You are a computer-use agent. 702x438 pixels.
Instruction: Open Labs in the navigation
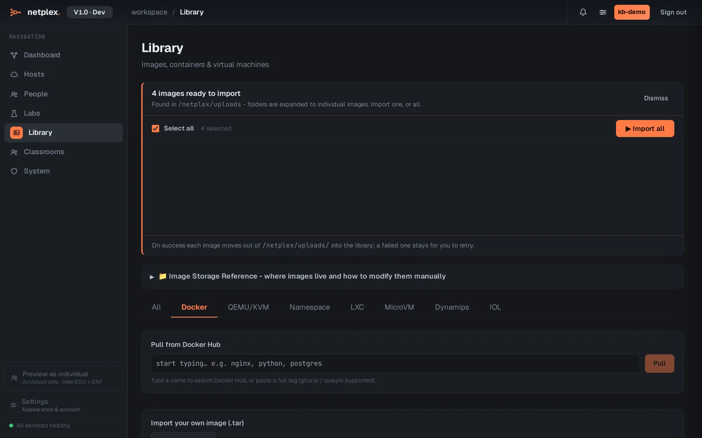(64, 113)
